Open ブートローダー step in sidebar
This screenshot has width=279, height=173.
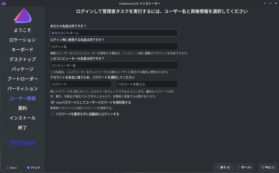22,79
